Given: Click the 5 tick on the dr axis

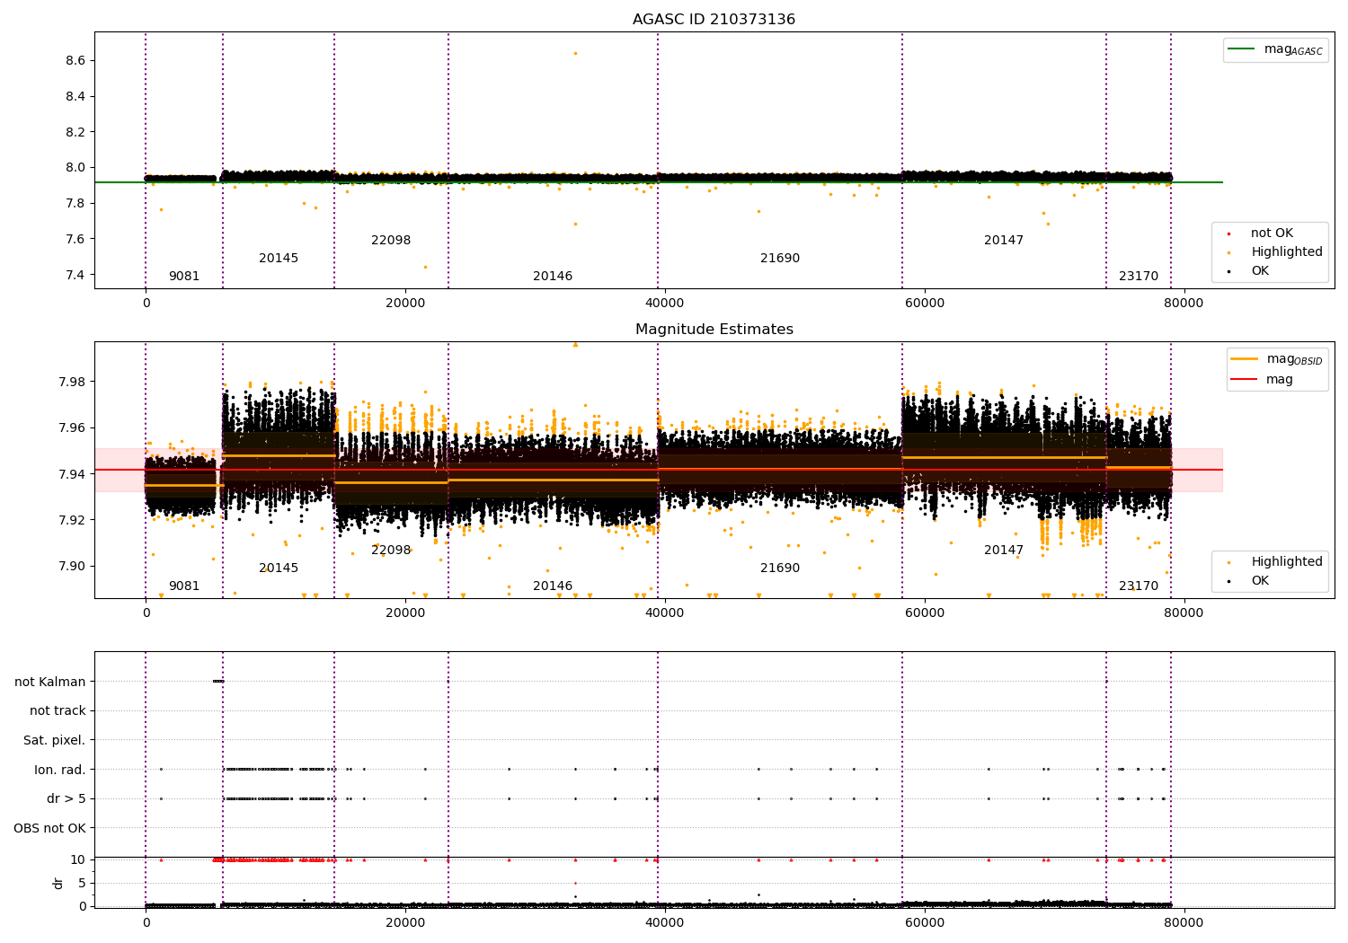Looking at the screenshot, I should click(82, 883).
